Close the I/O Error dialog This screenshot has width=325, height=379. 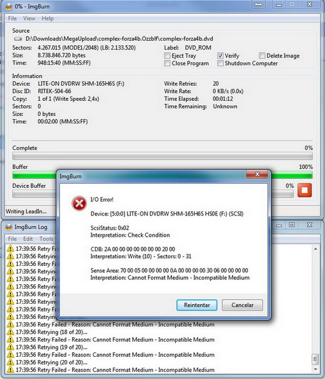coord(257,174)
